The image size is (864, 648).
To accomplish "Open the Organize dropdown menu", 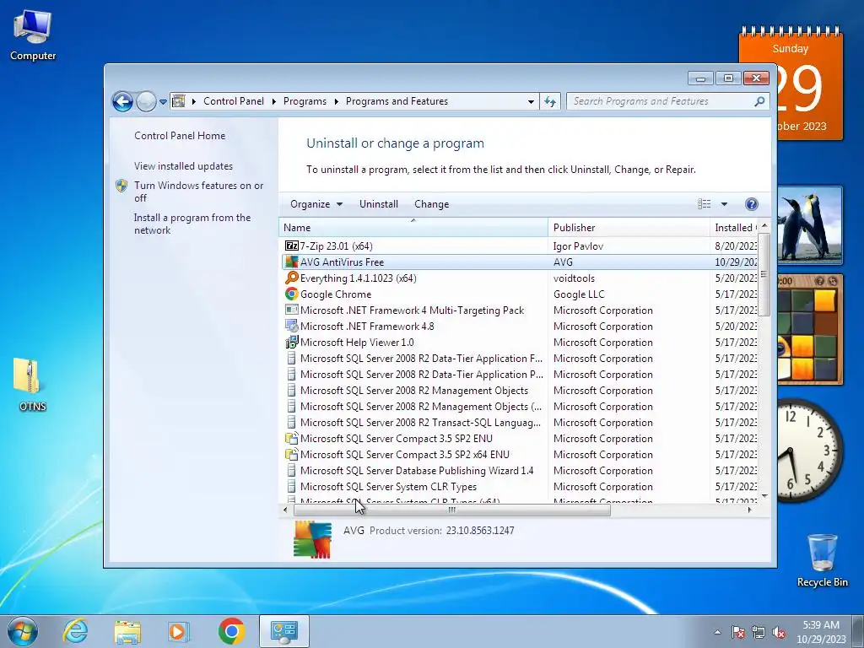I will [316, 204].
